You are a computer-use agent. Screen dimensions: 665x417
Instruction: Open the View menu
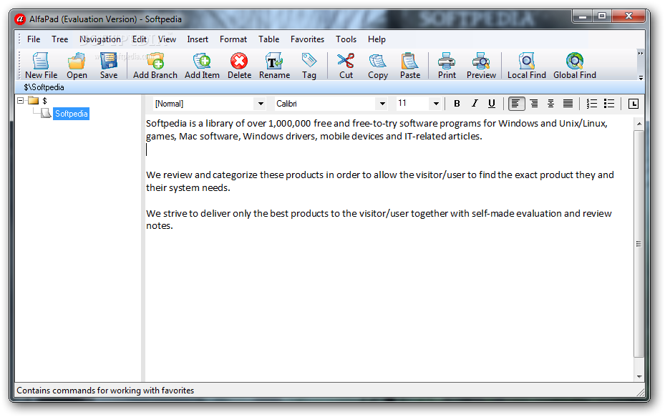click(x=167, y=39)
